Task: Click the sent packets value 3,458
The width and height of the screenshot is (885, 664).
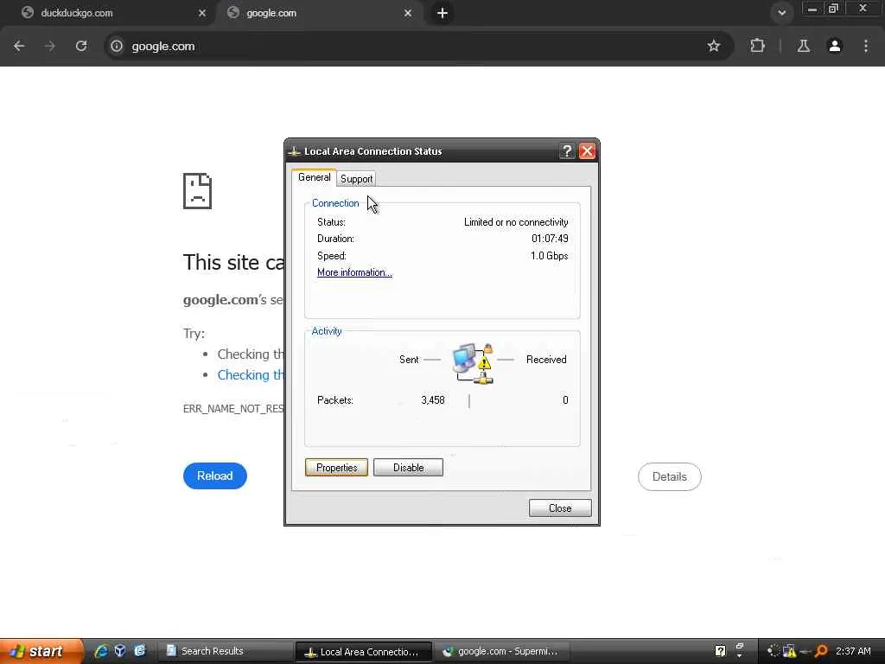Action: pos(433,399)
